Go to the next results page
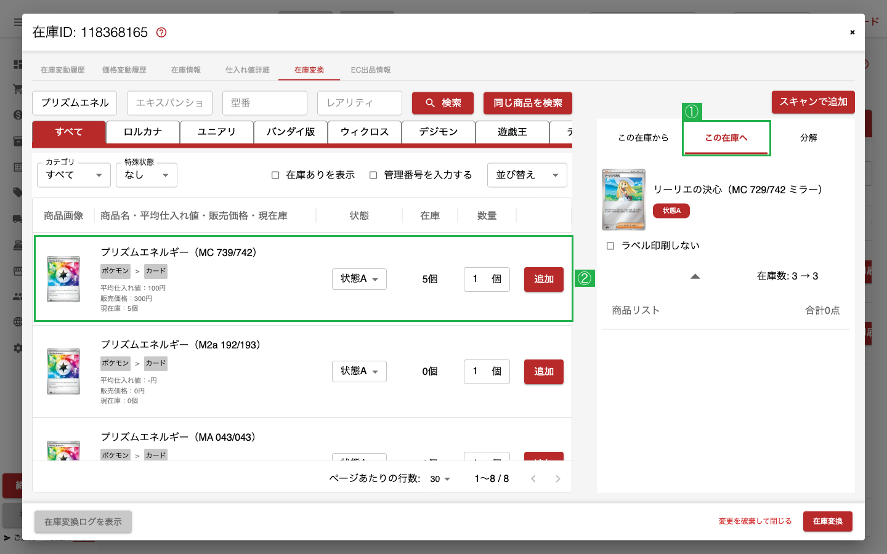 (558, 479)
